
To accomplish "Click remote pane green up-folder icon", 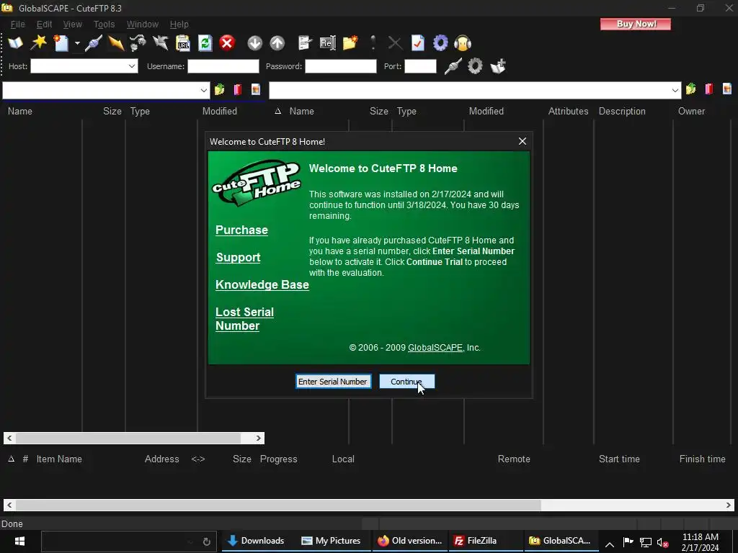I will [x=690, y=89].
